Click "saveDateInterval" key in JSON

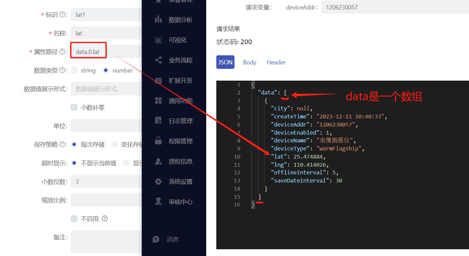(300, 180)
